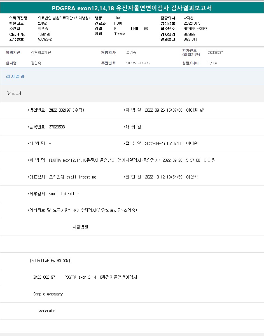264x336 pixels.
Task: Select the registration number 37829593
Action: point(57,127)
